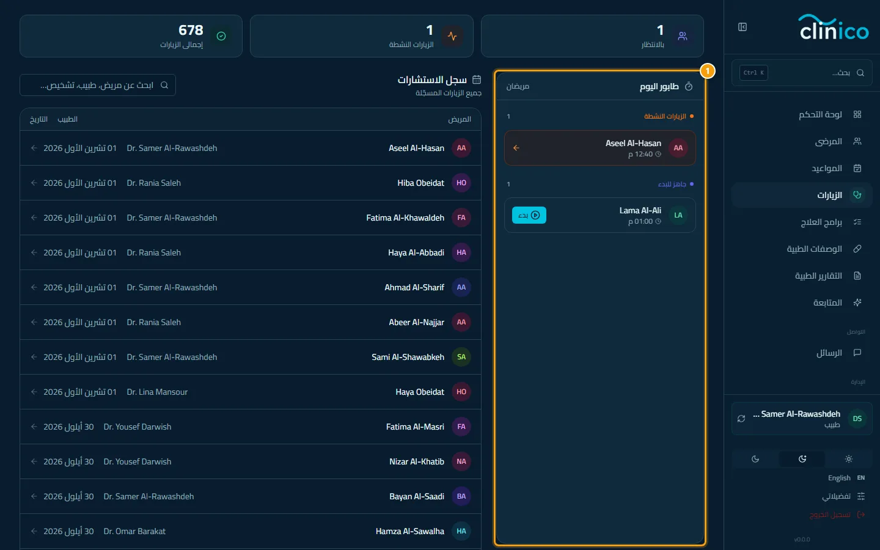
Task: Click the SA avatar of Sami Al-Shawabkeh
Action: click(461, 357)
